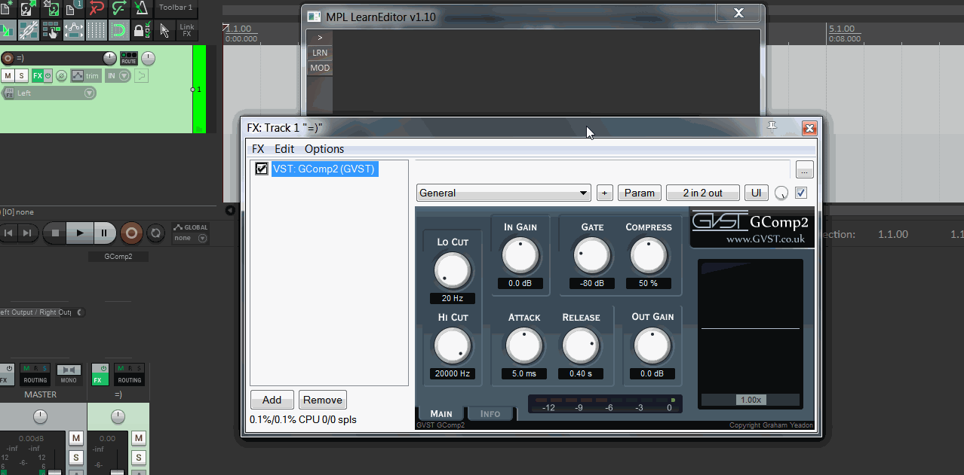
Task: Open IN FX icon beside Left input
Action: coord(9,93)
